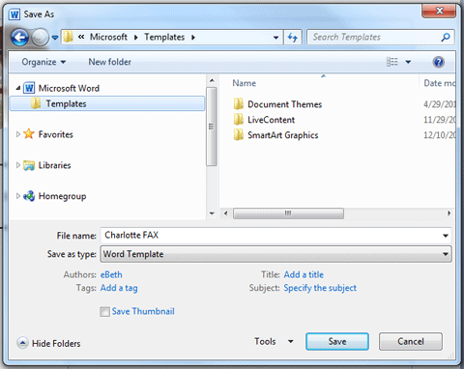The height and width of the screenshot is (369, 464).
Task: Click the Save button
Action: point(337,341)
